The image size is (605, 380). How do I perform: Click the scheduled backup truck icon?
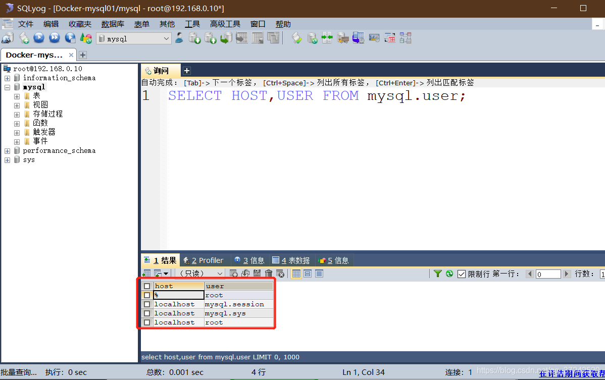(x=342, y=38)
